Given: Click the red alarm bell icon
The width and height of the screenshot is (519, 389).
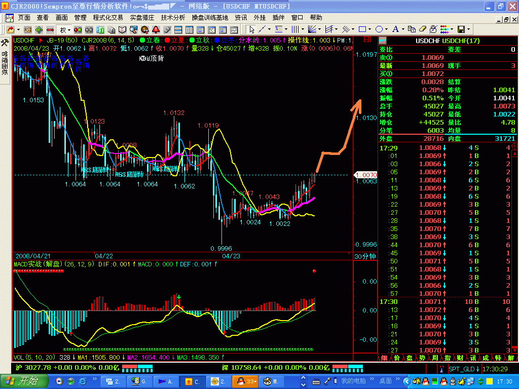Looking at the screenshot, I should (156, 29).
